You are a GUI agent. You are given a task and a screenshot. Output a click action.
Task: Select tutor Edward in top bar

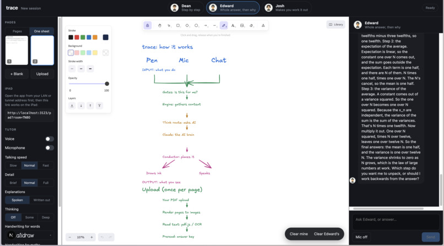pos(233,8)
